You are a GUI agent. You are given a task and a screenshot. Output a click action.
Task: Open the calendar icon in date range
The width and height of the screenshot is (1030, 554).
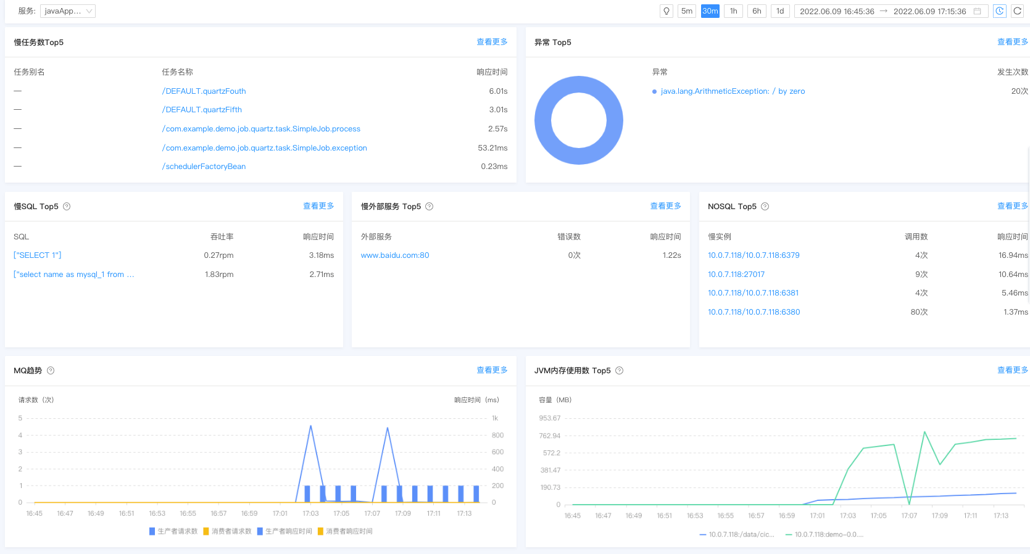pyautogui.click(x=978, y=11)
